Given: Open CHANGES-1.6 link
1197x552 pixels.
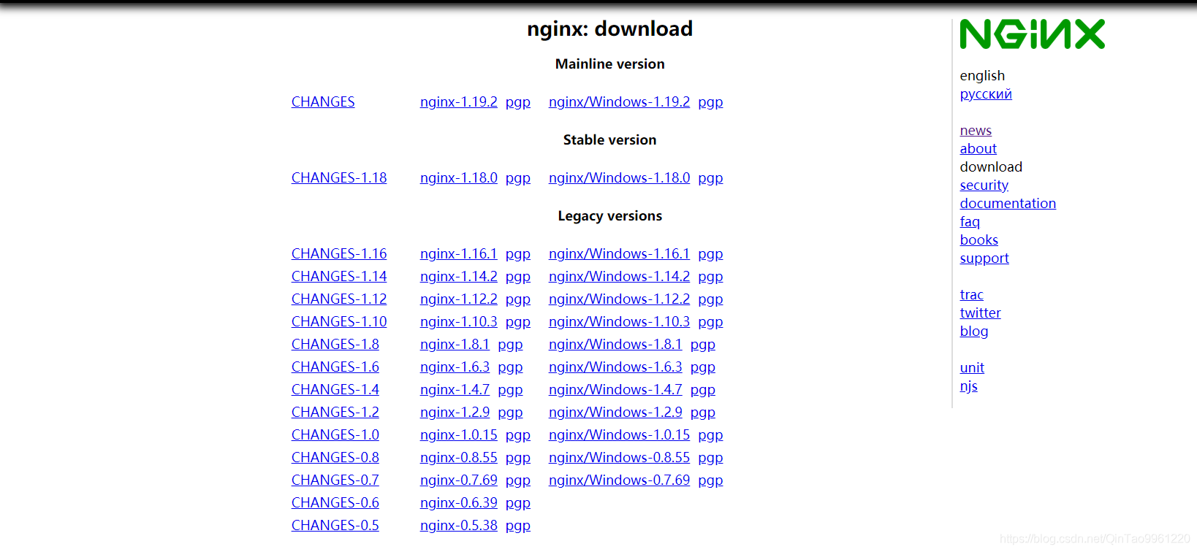Looking at the screenshot, I should (x=335, y=367).
